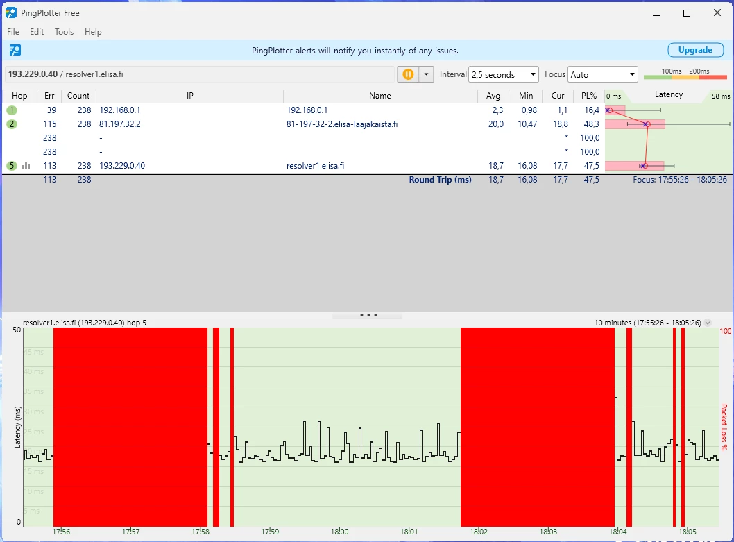Select the hop 1 green circle icon

coord(12,110)
